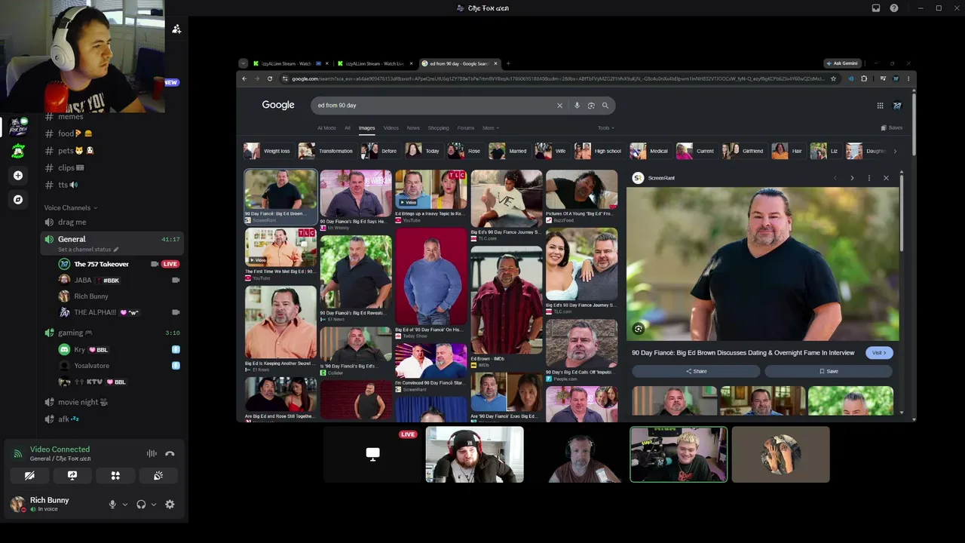965x543 pixels.
Task: Open members list icon beside webcam
Action: pyautogui.click(x=176, y=29)
